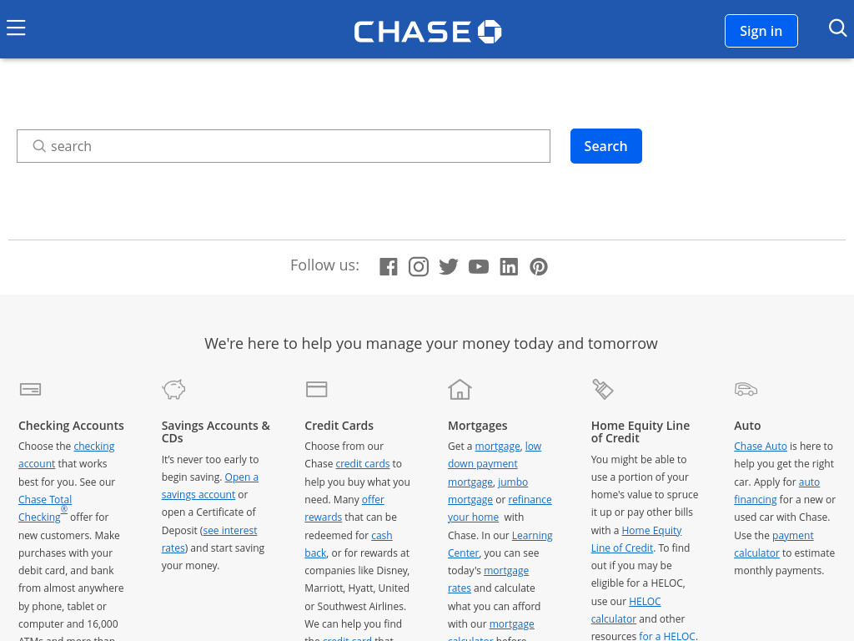Focus the search text field

(284, 146)
